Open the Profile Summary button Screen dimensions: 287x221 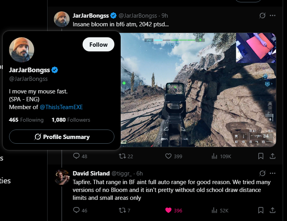[x=62, y=137]
